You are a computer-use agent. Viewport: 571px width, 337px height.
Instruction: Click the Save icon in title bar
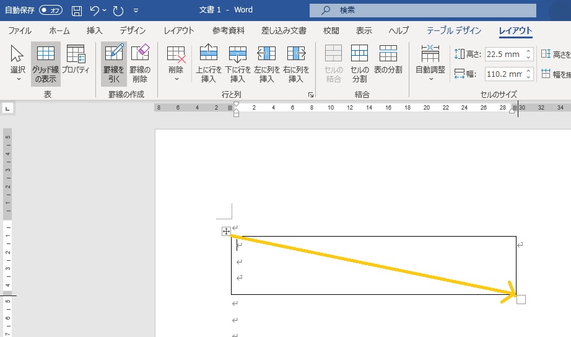tap(77, 11)
